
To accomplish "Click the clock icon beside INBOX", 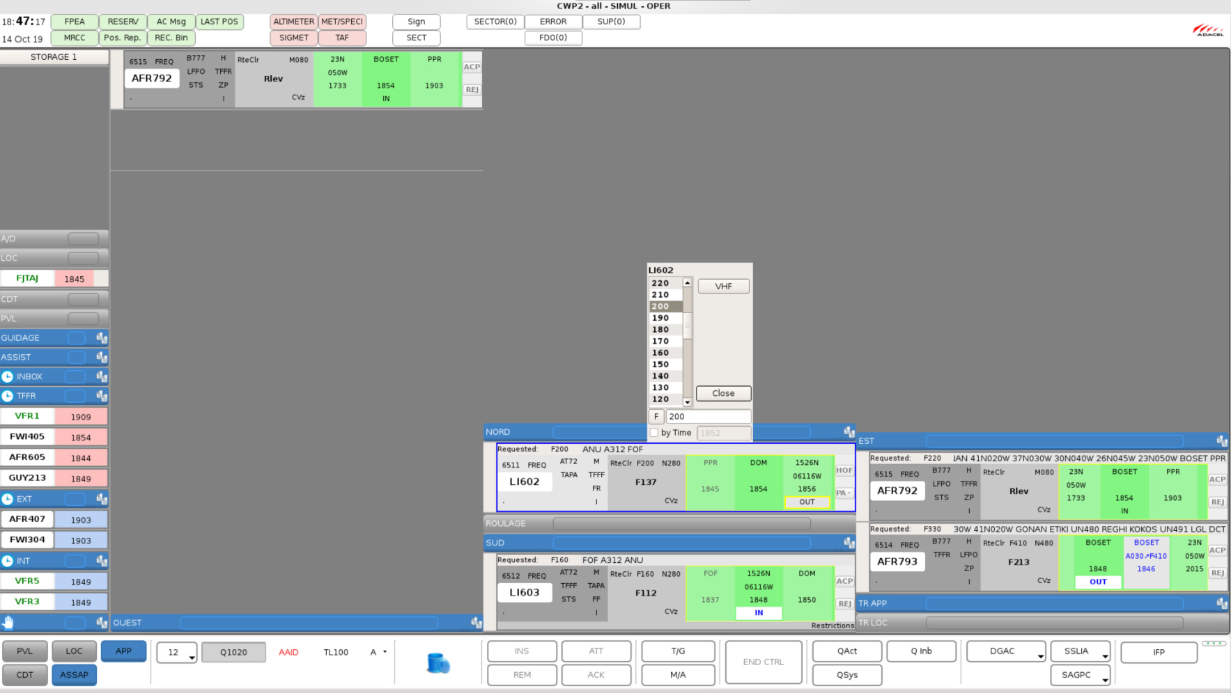I will coord(8,376).
